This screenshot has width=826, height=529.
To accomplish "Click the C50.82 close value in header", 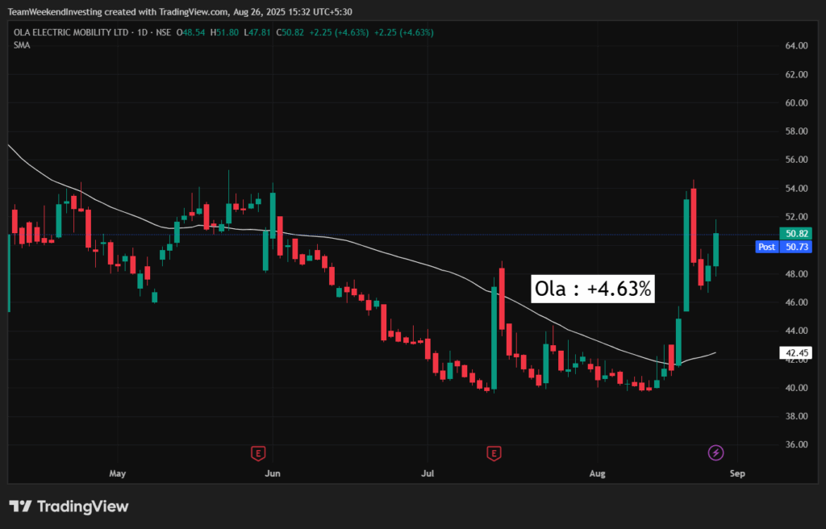I will [x=292, y=33].
